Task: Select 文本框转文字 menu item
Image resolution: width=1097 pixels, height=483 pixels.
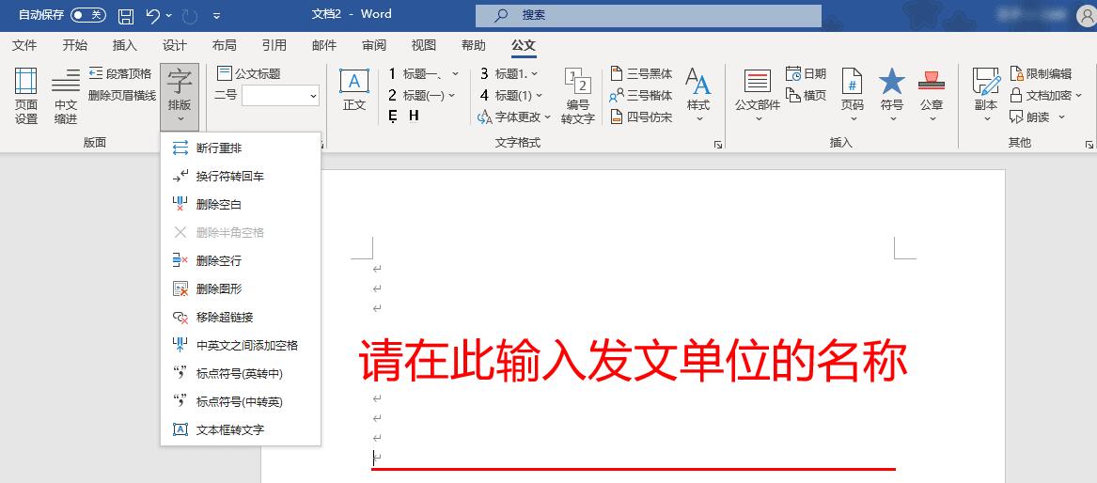Action: click(x=241, y=429)
